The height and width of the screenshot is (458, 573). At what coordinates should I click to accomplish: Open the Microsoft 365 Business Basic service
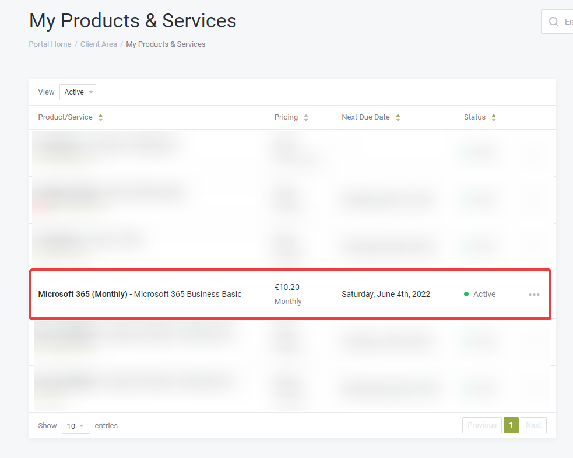[x=140, y=294]
